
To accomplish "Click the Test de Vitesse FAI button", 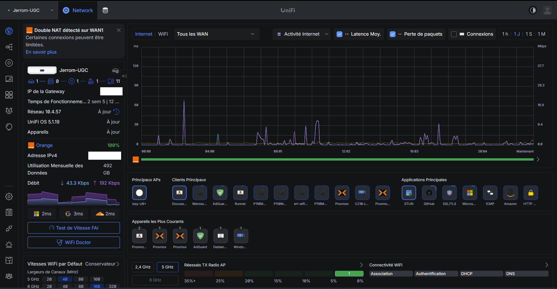I will 74,228.
